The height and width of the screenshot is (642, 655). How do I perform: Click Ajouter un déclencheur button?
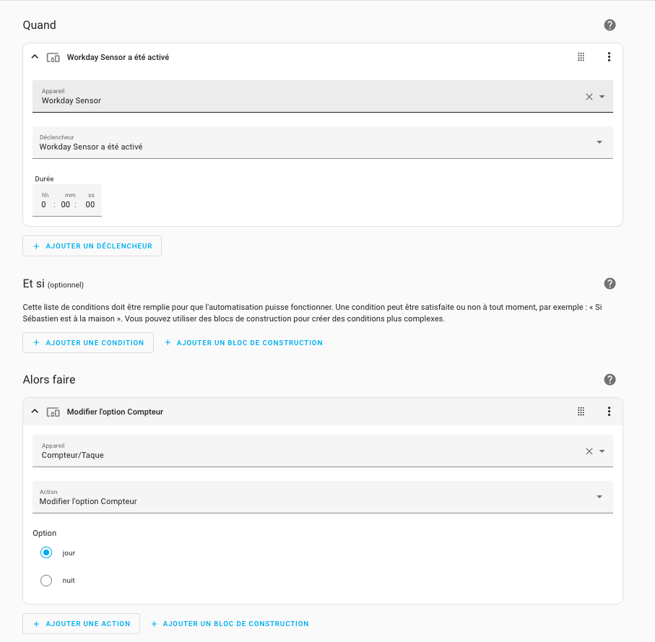pyautogui.click(x=92, y=246)
